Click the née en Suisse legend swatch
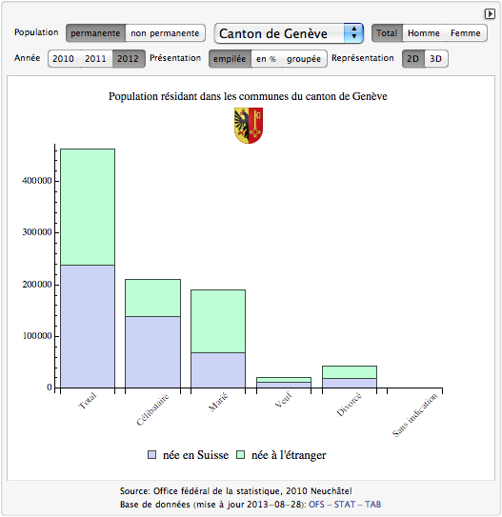 point(151,455)
